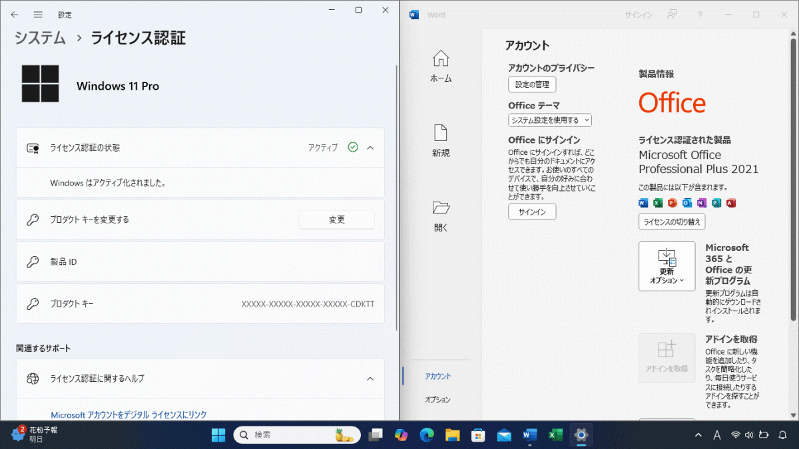The image size is (799, 449).
Task: Click システム in the Settings breadcrumb
Action: click(x=41, y=38)
